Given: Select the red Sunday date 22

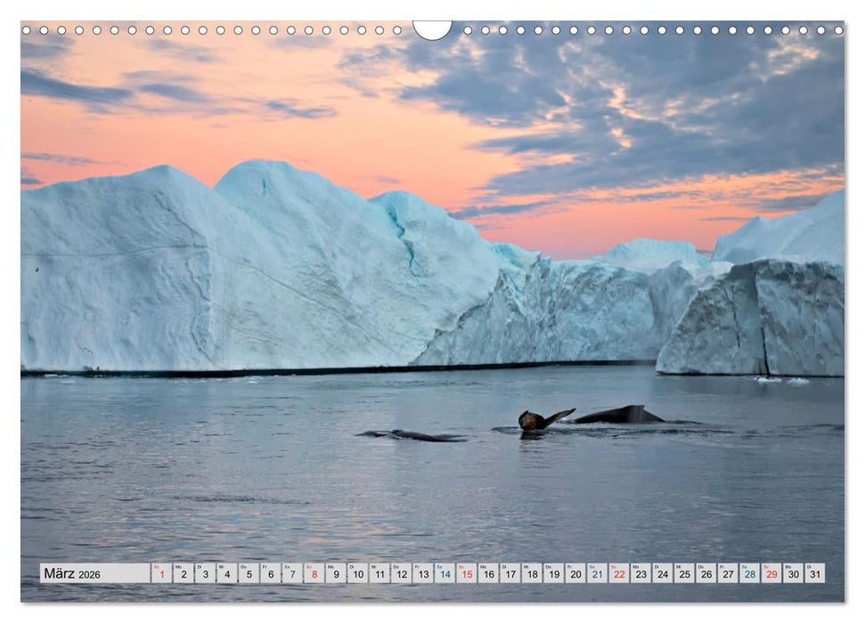Looking at the screenshot, I should pos(618,572).
